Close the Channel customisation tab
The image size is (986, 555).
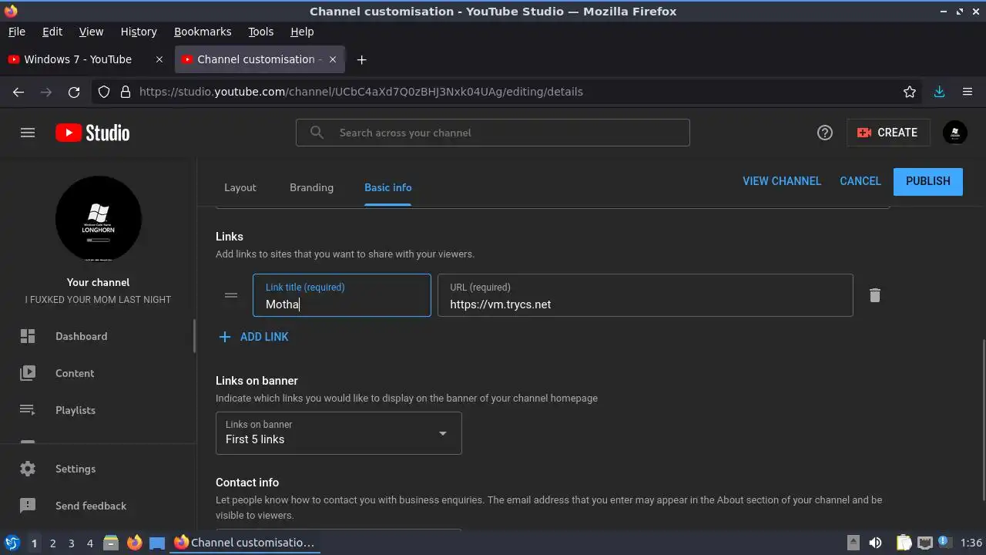coord(333,59)
